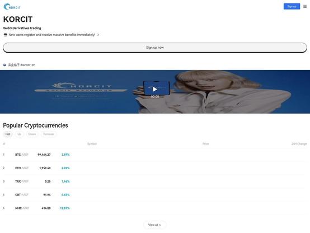Click the 12.87% change value
Viewport: 310px width, 233px height.
coord(65,208)
